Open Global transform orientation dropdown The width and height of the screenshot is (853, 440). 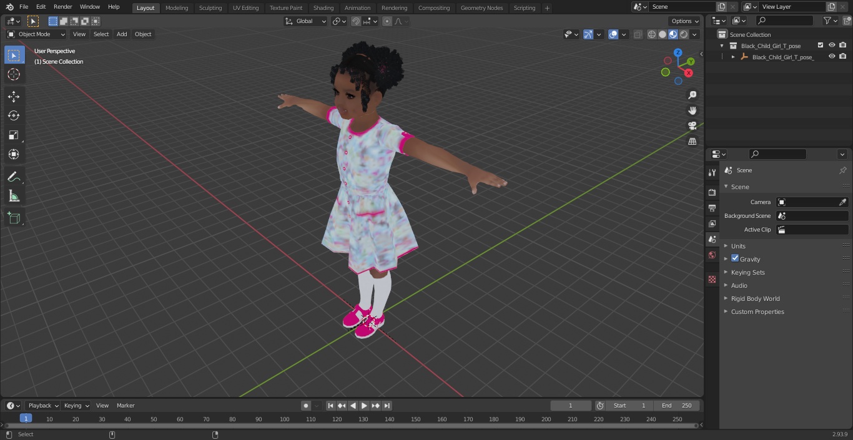coord(306,21)
